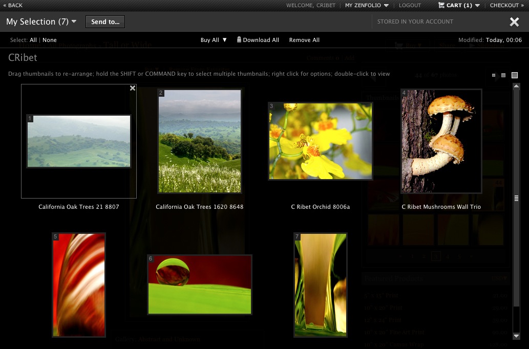Select the small thumbnail size icon
Viewport: 529px width, 349px height.
pyautogui.click(x=494, y=75)
